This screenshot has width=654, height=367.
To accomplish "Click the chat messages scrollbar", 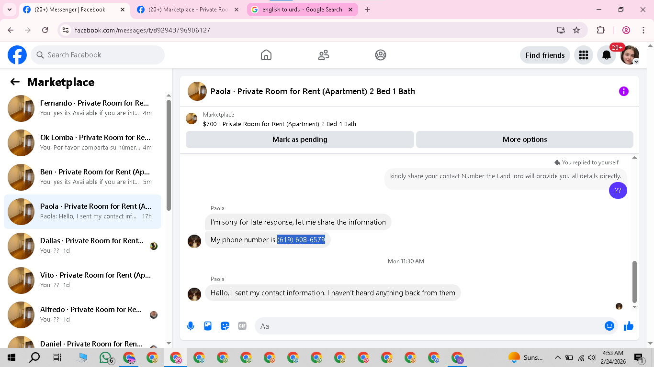I will [x=635, y=282].
